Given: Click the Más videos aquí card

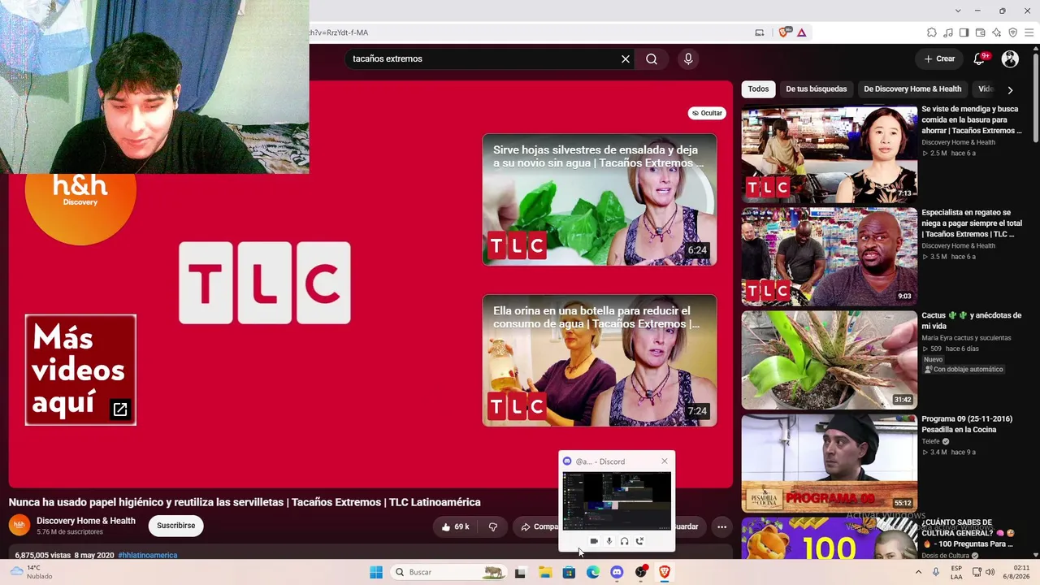Looking at the screenshot, I should (x=80, y=370).
